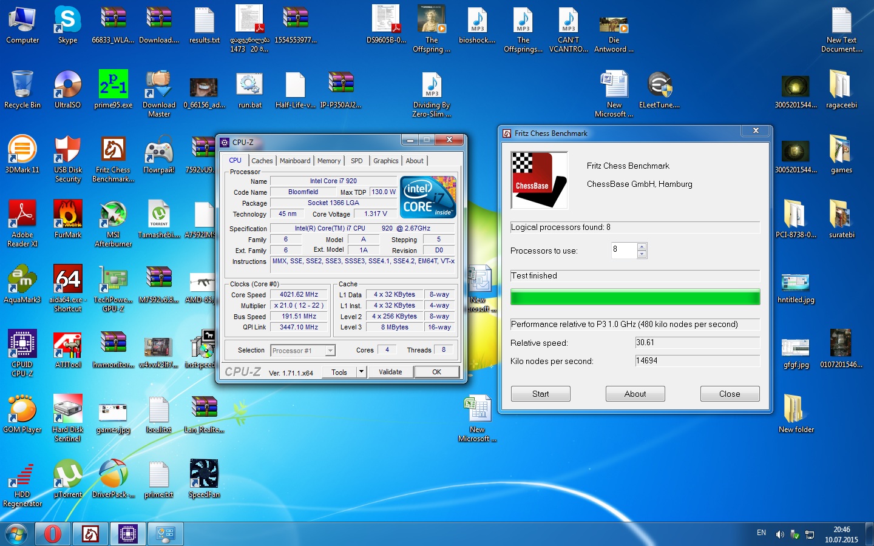
Task: Open the volume control in system tray
Action: tap(780, 534)
